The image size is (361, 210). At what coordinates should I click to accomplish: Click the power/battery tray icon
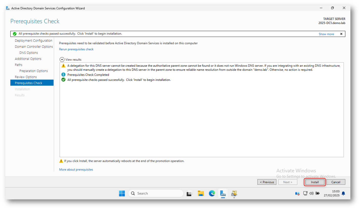317,193
